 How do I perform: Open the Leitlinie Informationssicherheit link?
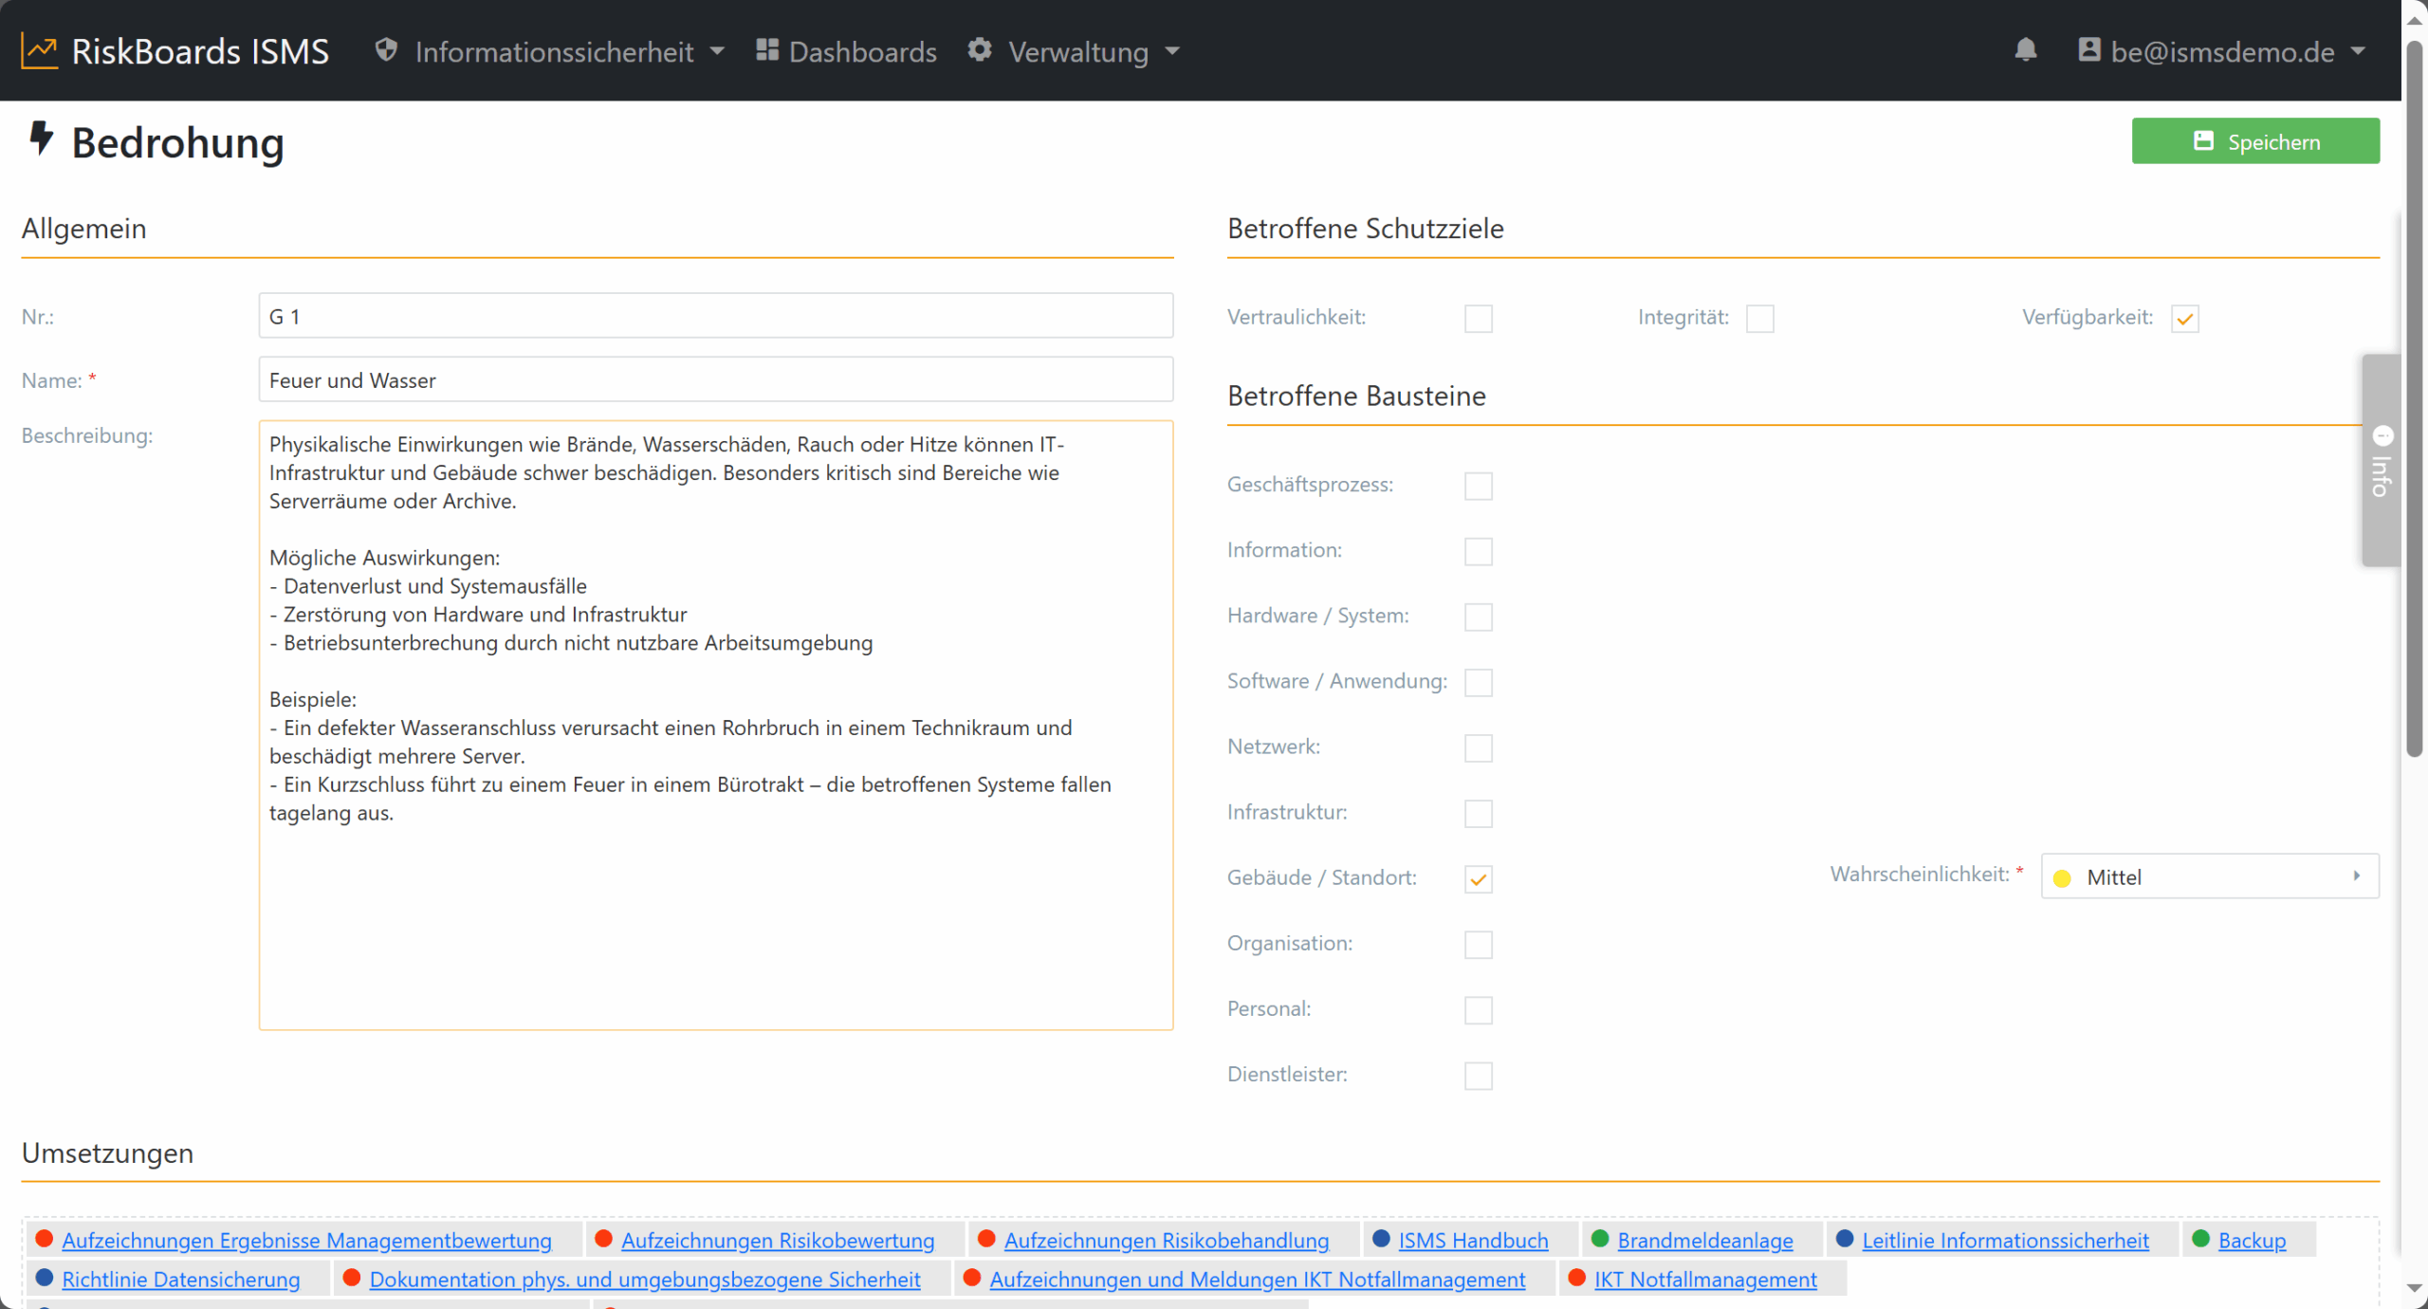(x=2005, y=1240)
